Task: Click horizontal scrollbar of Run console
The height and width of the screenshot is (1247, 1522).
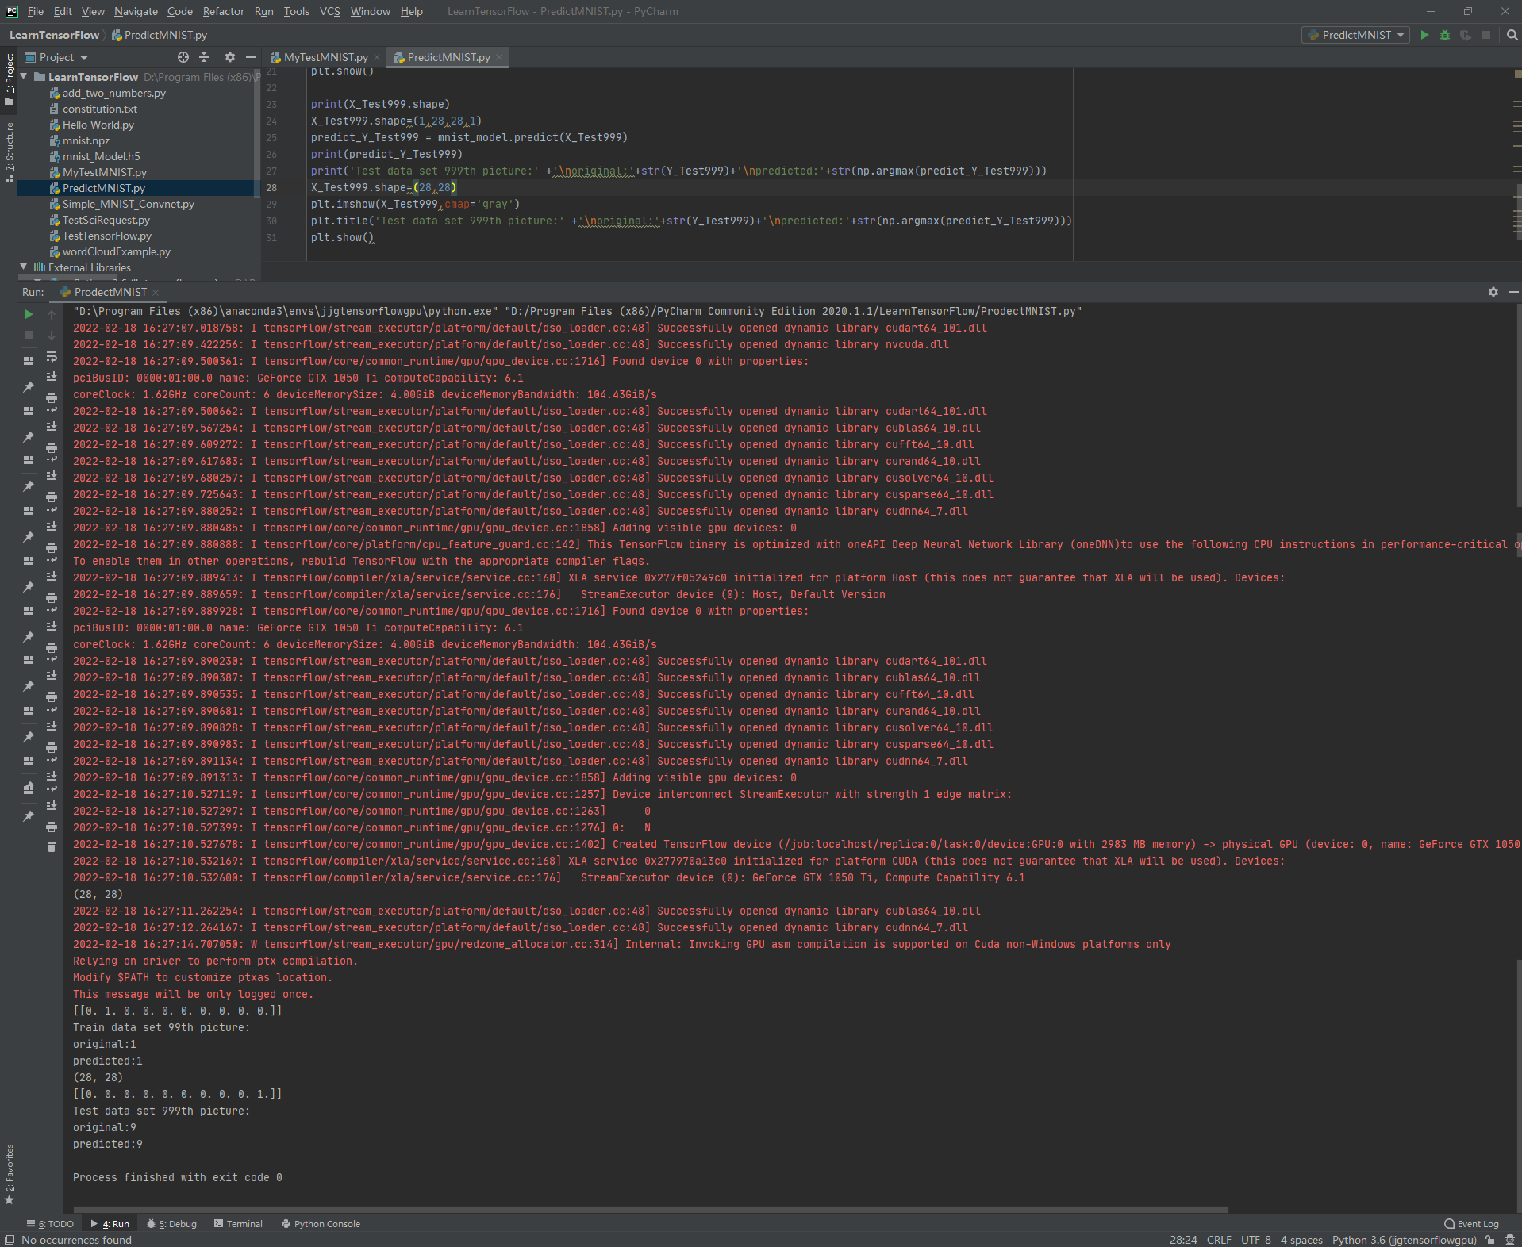Action: (651, 1210)
